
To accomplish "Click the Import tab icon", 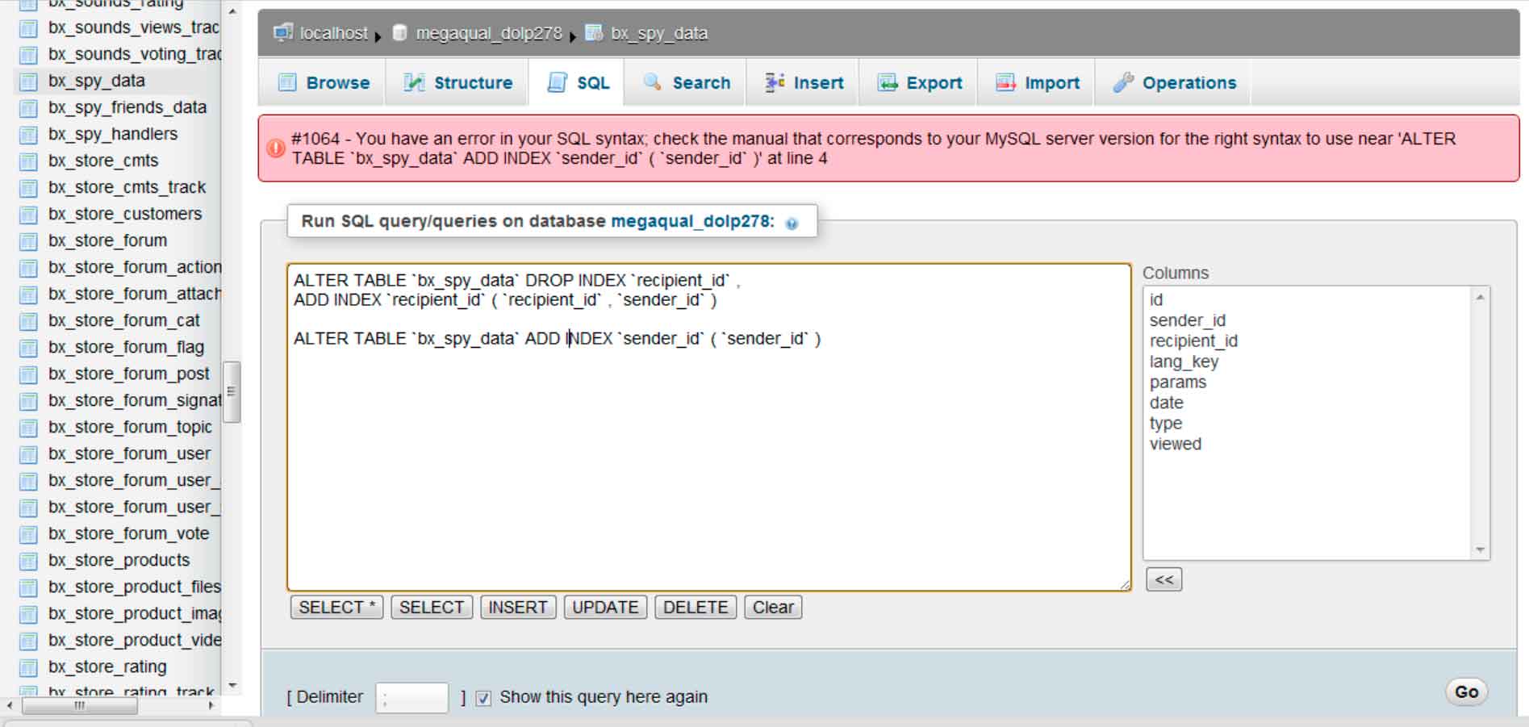I will click(1005, 82).
